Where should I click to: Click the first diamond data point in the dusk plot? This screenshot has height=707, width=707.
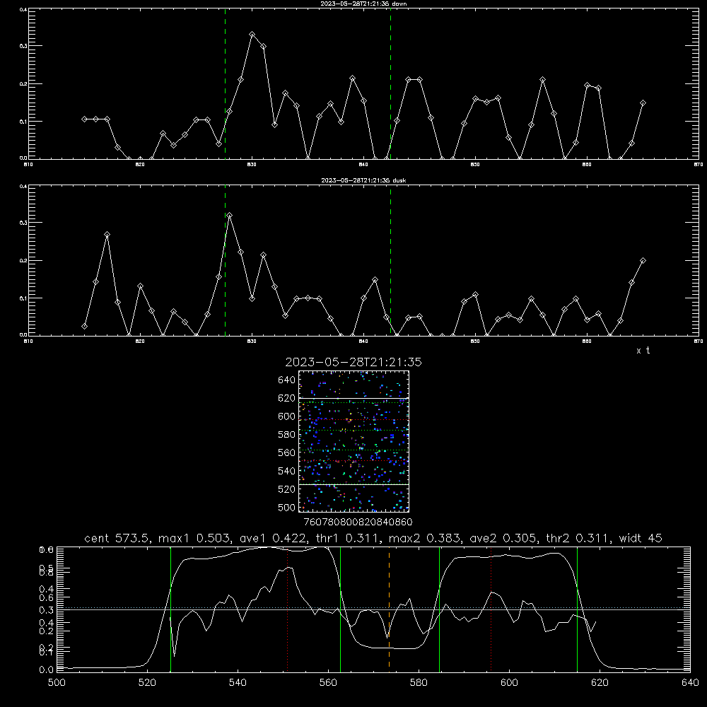[84, 326]
